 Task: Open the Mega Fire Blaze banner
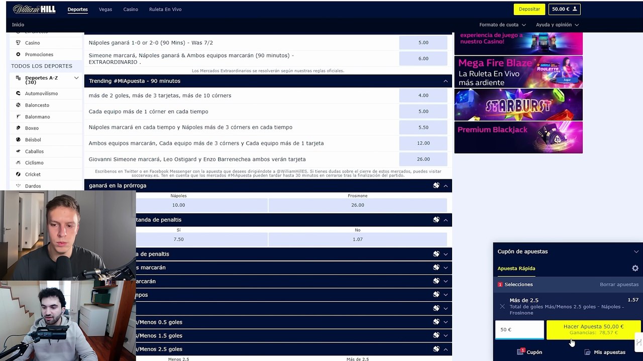(x=518, y=72)
